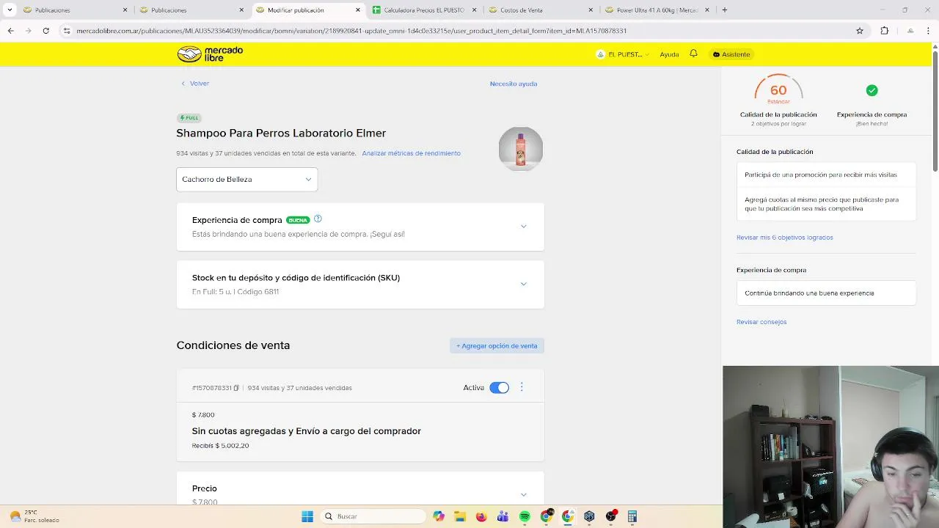
Task: Open the Calculator app from the taskbar
Action: click(632, 516)
